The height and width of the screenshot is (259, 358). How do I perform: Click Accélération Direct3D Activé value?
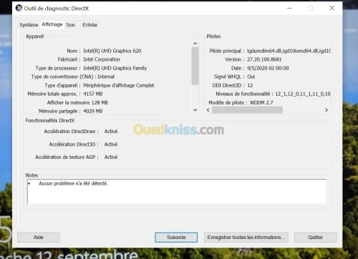point(111,145)
